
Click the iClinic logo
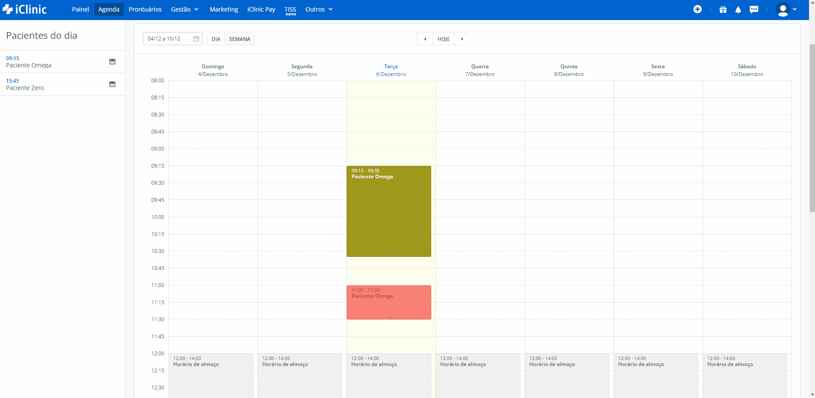point(25,9)
